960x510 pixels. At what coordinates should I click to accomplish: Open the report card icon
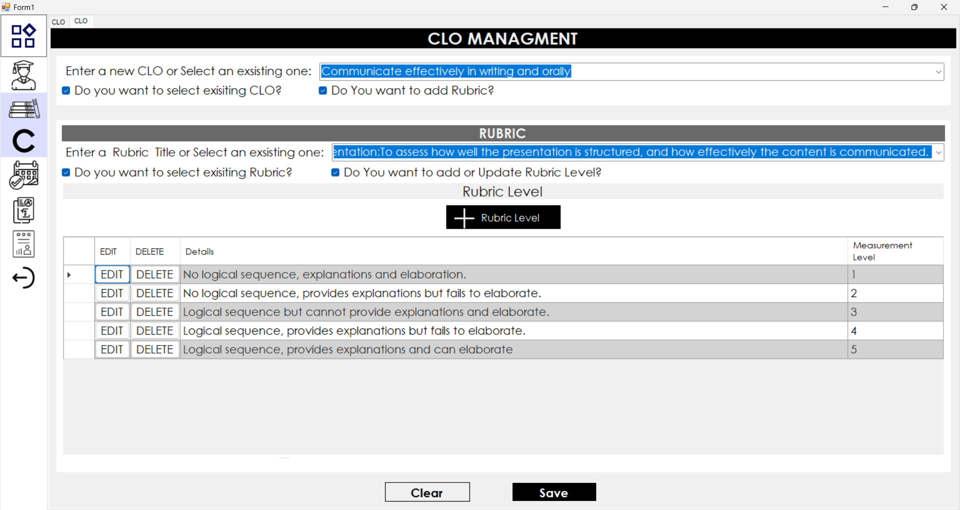[x=23, y=244]
